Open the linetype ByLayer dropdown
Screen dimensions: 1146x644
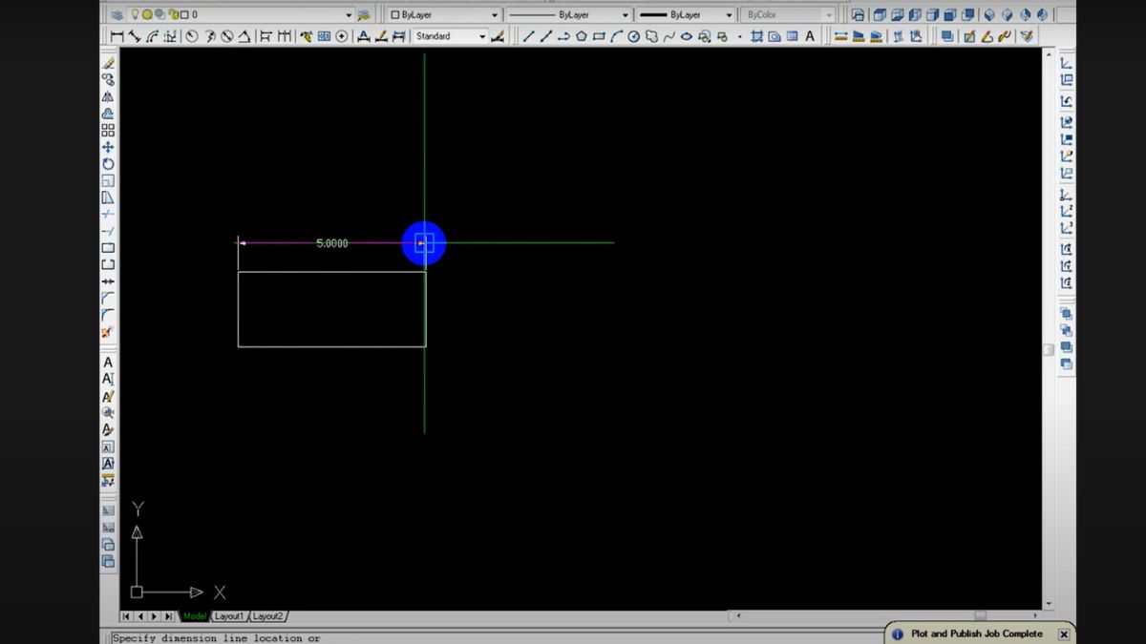pos(625,15)
